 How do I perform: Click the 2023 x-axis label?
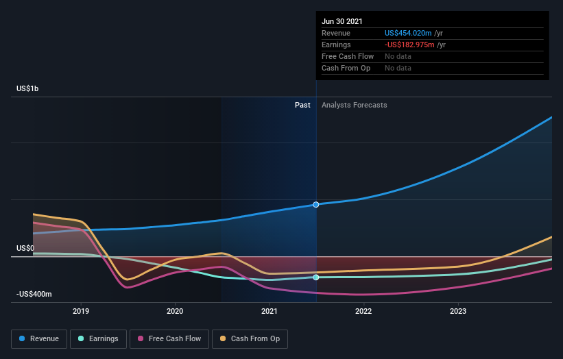pos(458,311)
